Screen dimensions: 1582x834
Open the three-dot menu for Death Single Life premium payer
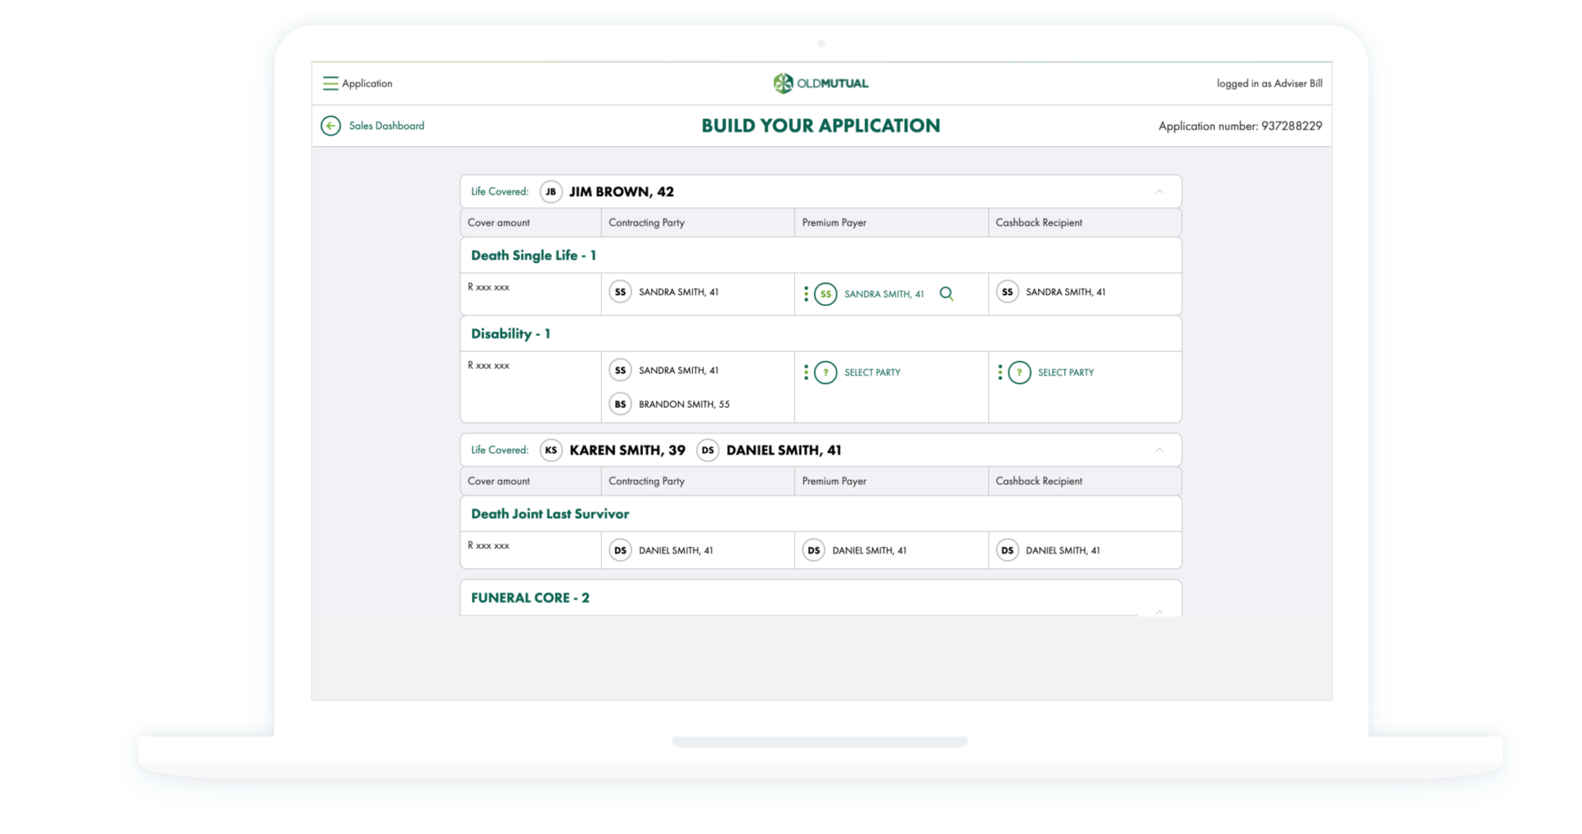[x=806, y=294]
